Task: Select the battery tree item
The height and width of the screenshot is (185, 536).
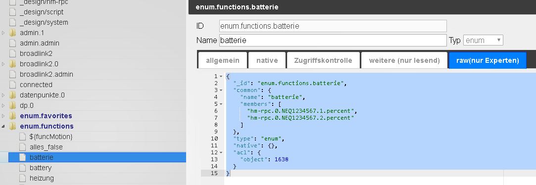Action: (41, 168)
